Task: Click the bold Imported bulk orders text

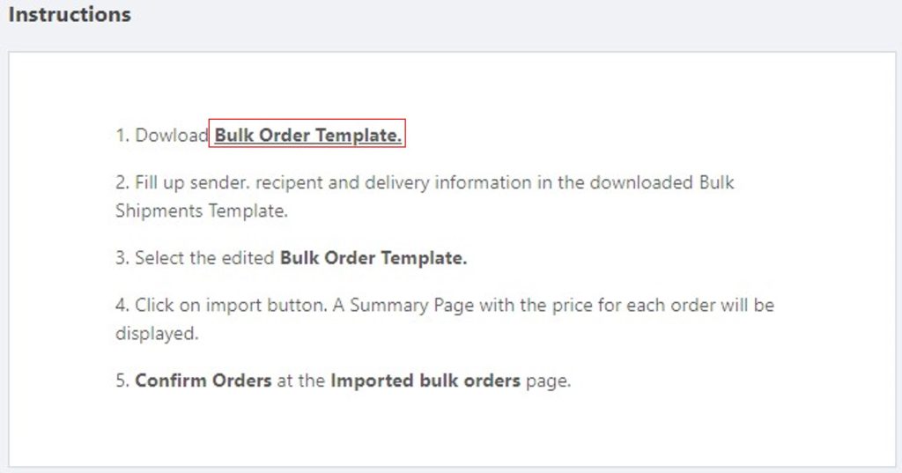Action: tap(425, 381)
